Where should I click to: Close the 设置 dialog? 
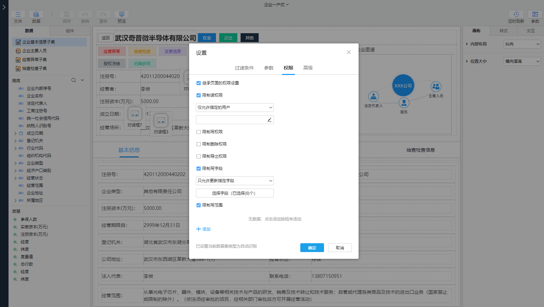point(348,52)
